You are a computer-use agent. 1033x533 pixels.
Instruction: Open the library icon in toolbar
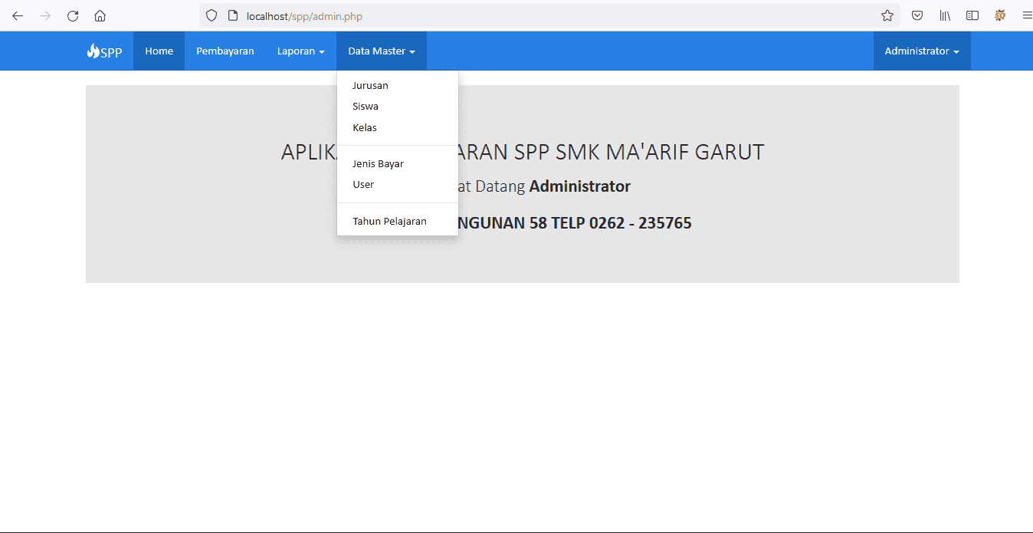(945, 15)
